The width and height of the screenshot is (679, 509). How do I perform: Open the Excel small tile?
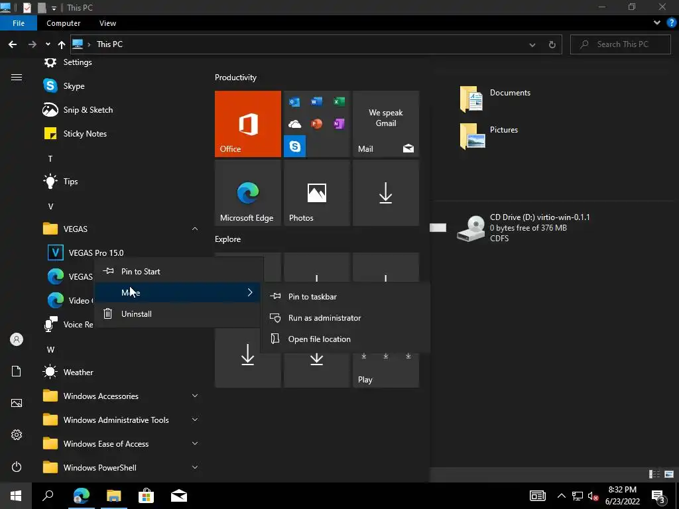click(x=339, y=101)
